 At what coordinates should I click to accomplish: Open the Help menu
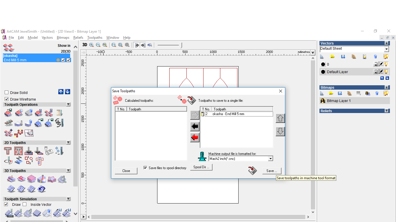[127, 38]
